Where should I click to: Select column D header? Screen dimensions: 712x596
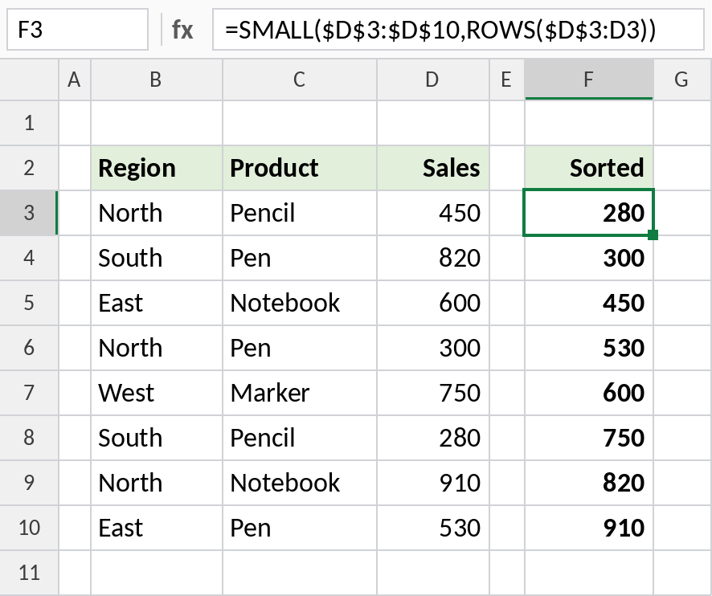click(432, 80)
